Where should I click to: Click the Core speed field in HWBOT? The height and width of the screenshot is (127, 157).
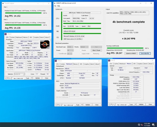click(76, 18)
